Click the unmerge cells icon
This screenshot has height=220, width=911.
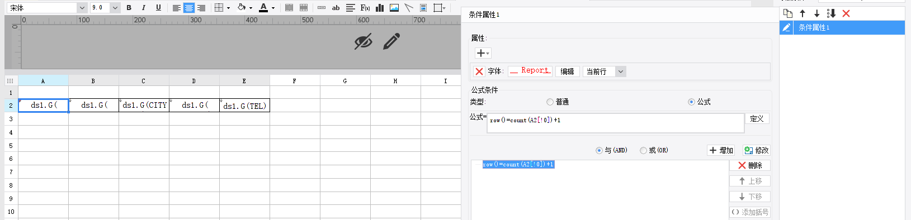[x=304, y=8]
